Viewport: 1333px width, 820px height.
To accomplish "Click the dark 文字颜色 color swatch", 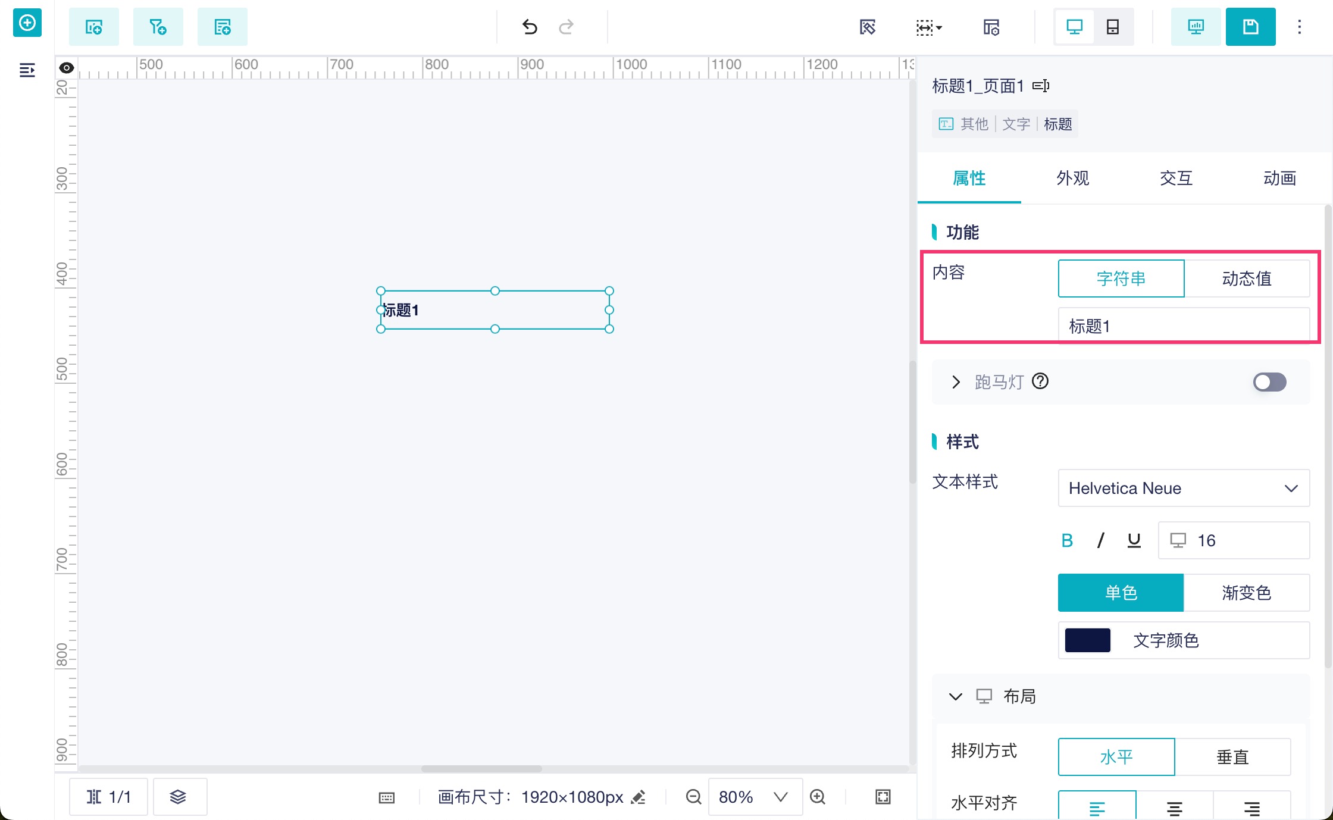I will (1087, 640).
